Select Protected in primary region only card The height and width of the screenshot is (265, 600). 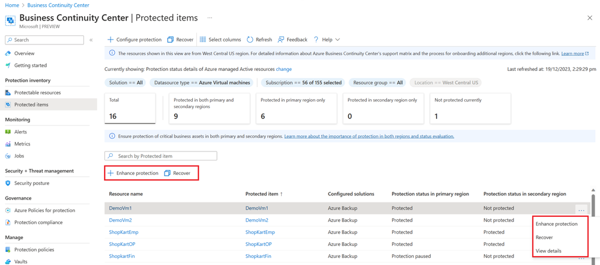(297, 108)
